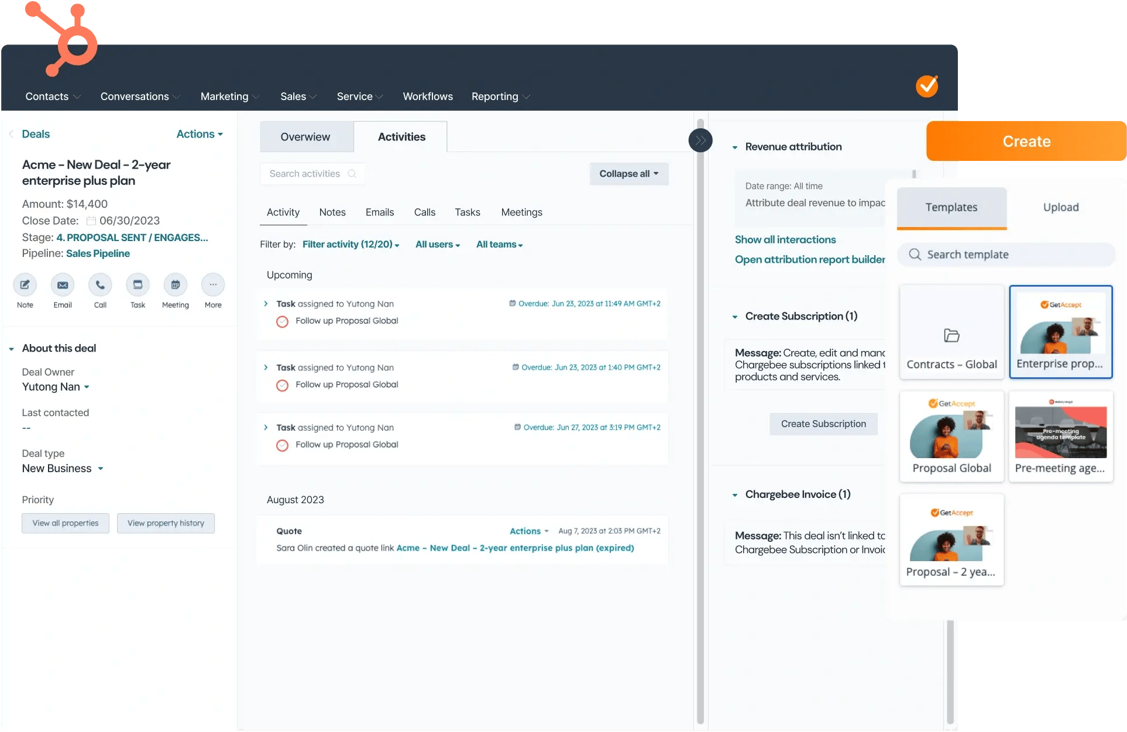
Task: Click the folder icon on Contracts – Global
Action: coord(951,335)
